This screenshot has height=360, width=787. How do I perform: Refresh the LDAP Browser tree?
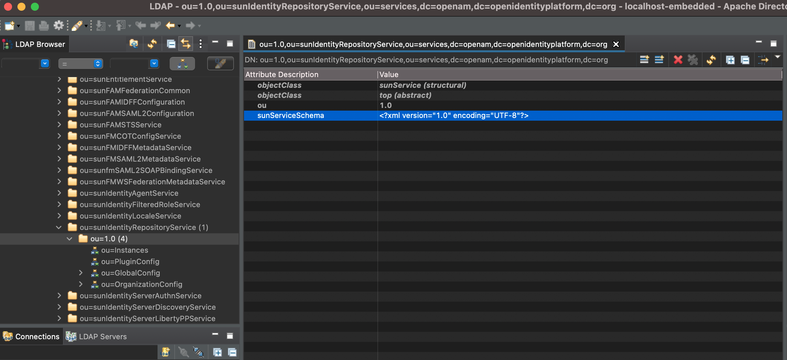click(152, 44)
